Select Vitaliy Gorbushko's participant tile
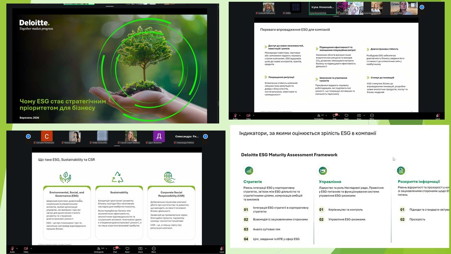 pyautogui.click(x=103, y=137)
